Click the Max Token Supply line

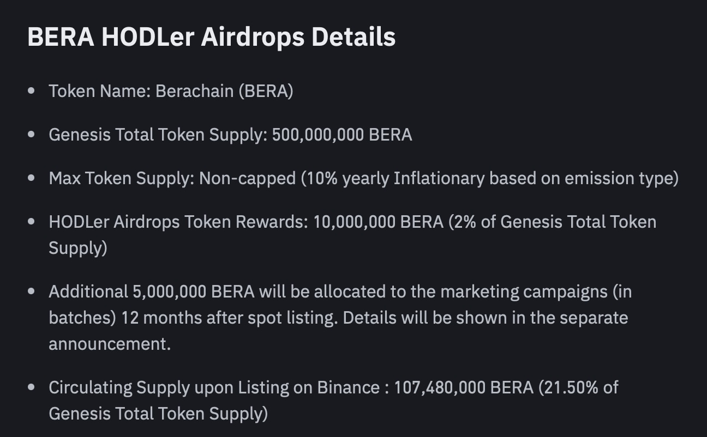pyautogui.click(x=363, y=178)
